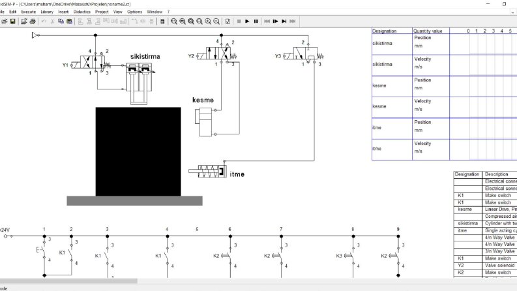Viewport: 517px width, 291px height.
Task: Select the gray base rectangle
Action: [134, 200]
